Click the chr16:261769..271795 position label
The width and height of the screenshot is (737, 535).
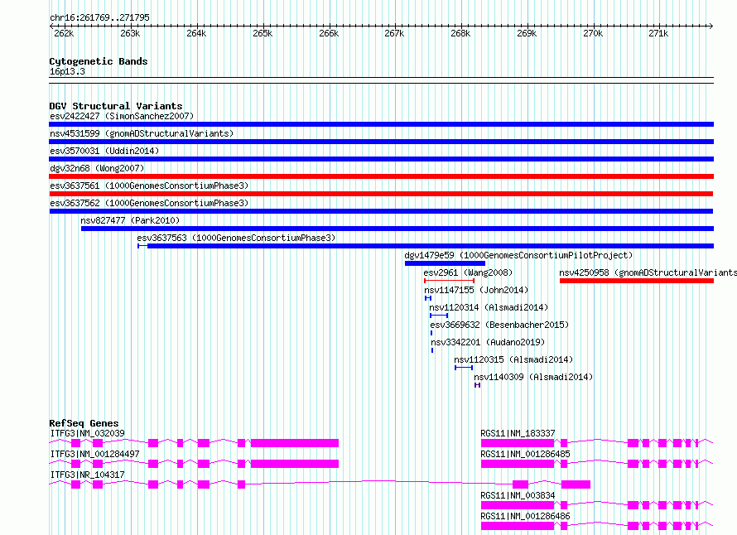(x=99, y=17)
